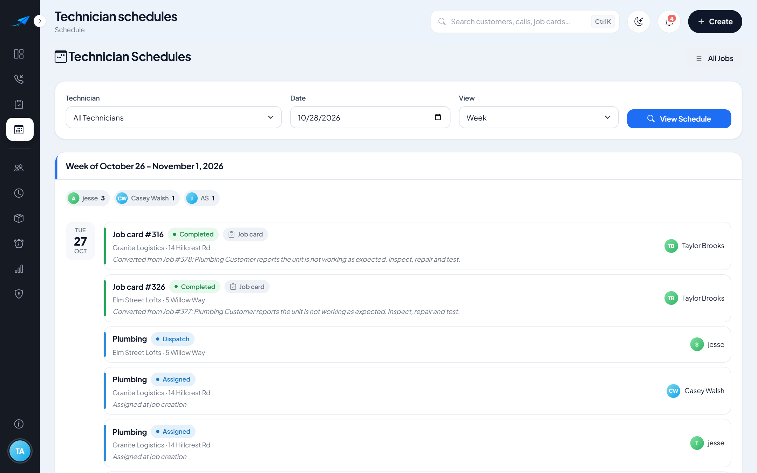Click Completed badge on Job card #316
Image resolution: width=757 pixels, height=473 pixels.
(193, 234)
